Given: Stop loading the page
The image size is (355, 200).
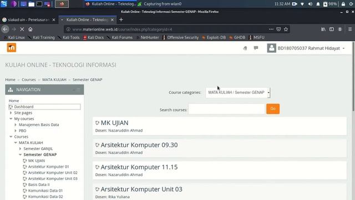Looking at the screenshot, I should (22, 29).
